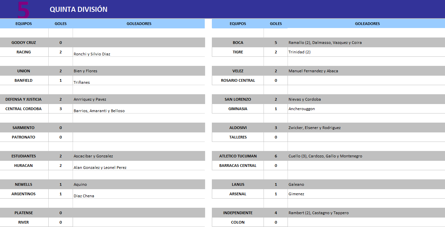Select the PATRONATO team cell

coord(24,137)
